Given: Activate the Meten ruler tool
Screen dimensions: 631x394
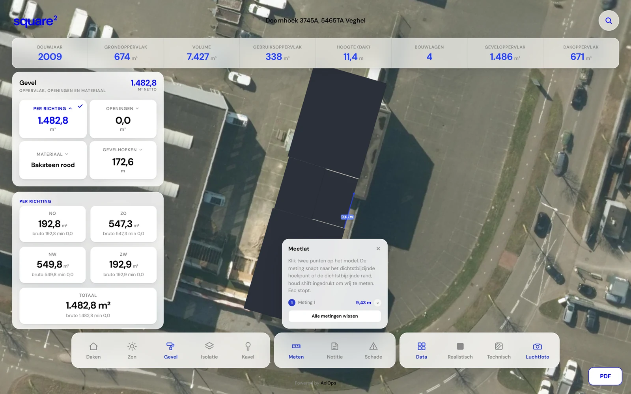Looking at the screenshot, I should [x=296, y=350].
